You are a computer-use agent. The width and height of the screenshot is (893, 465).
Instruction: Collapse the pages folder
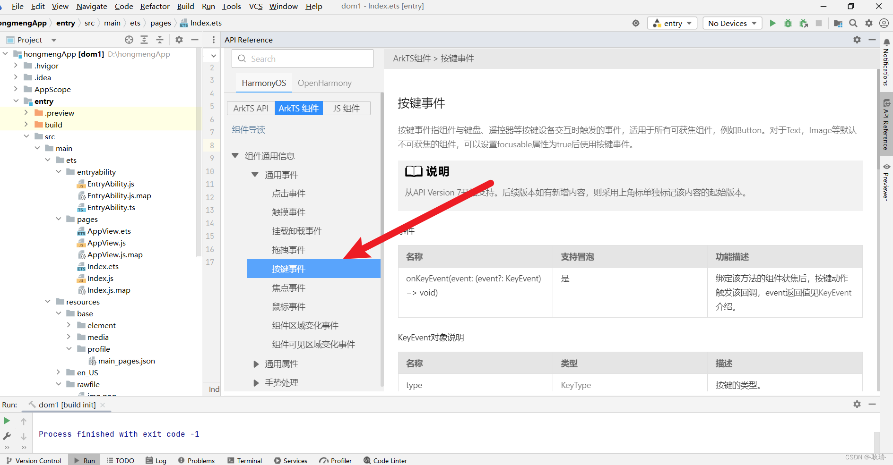point(58,219)
